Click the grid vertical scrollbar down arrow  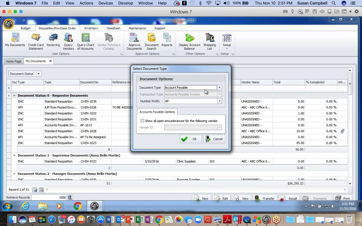coord(350,184)
